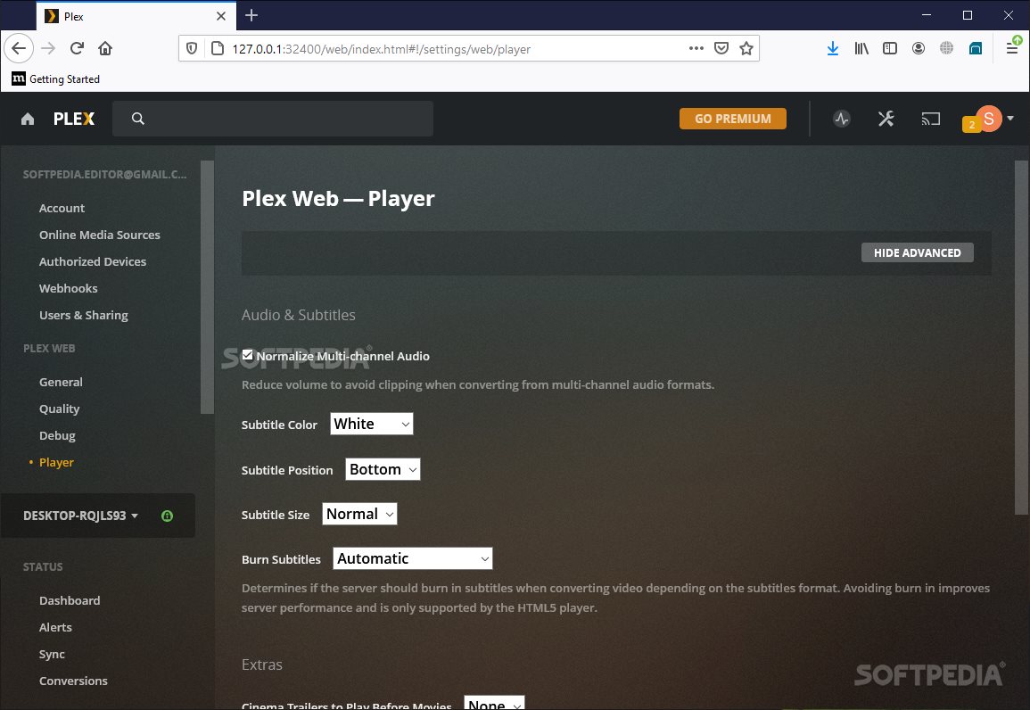Image resolution: width=1030 pixels, height=710 pixels.
Task: Click the GO PREMIUM button
Action: [732, 119]
